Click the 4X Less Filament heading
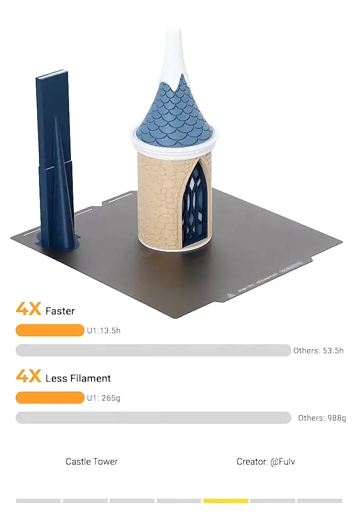 [63, 376]
